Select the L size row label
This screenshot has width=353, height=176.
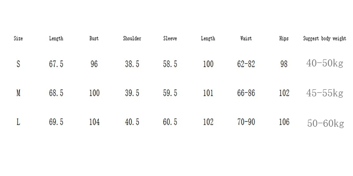click(18, 122)
